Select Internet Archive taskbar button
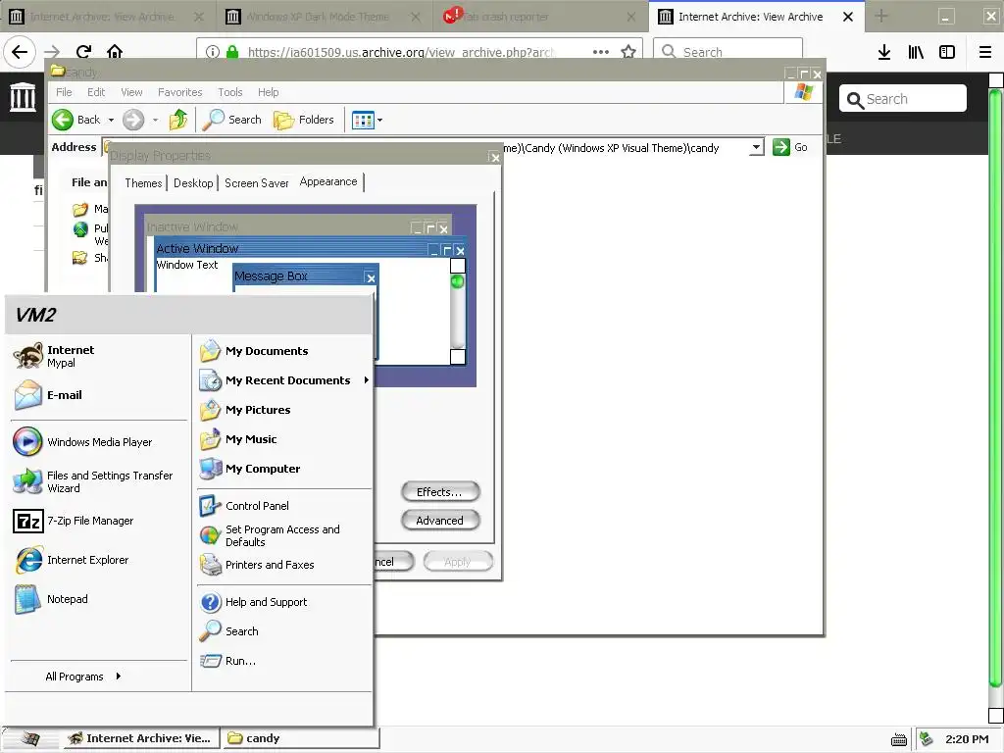The image size is (1004, 753). [x=139, y=738]
